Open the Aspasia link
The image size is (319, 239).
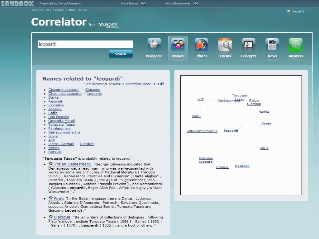click(x=55, y=109)
